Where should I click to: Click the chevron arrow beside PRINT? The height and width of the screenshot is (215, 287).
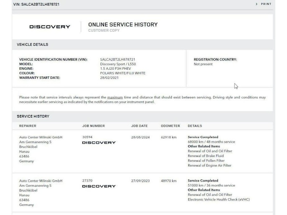(256, 4)
